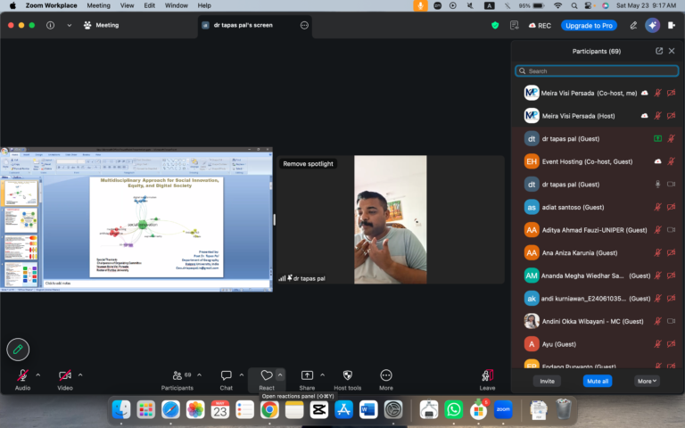The image size is (685, 428).
Task: Pop out the Participants panel
Action: pyautogui.click(x=659, y=51)
